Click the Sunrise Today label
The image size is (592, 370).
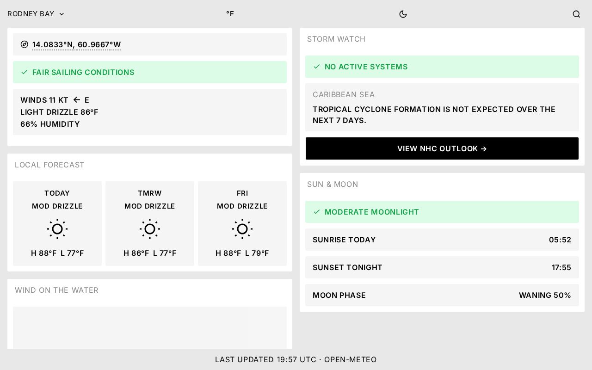344,240
